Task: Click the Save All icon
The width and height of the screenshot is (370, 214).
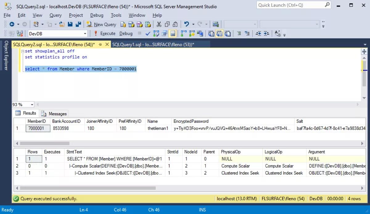Action: (x=78, y=24)
